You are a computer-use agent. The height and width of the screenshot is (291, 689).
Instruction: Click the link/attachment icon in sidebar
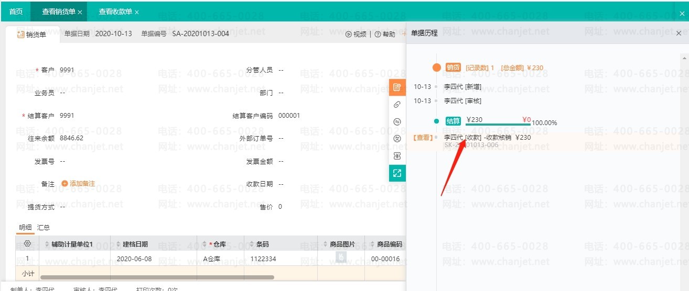[397, 105]
